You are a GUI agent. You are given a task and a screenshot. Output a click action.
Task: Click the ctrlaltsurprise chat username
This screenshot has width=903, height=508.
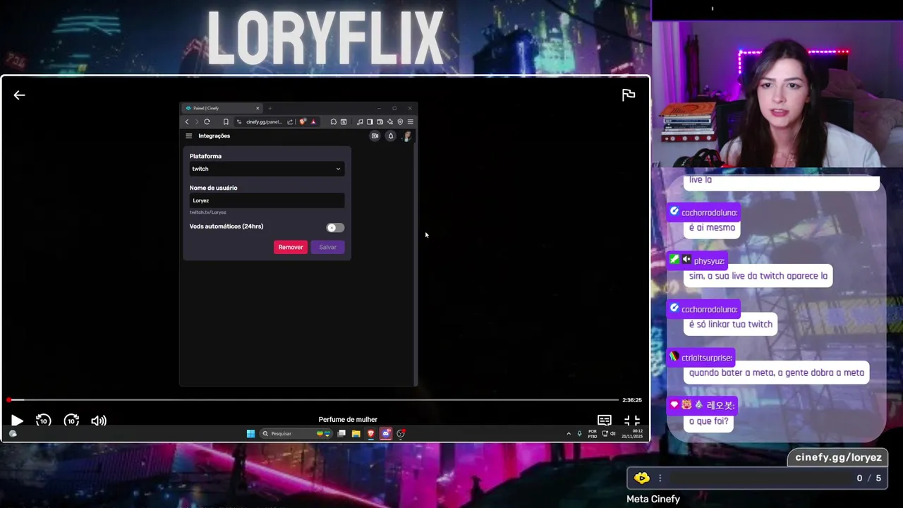pos(708,358)
